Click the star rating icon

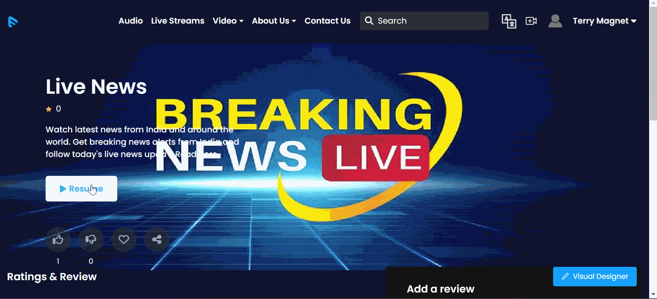(x=49, y=109)
